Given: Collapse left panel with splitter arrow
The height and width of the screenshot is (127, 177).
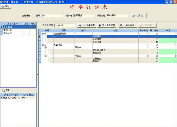Looking at the screenshot, I should (x=38, y=75).
